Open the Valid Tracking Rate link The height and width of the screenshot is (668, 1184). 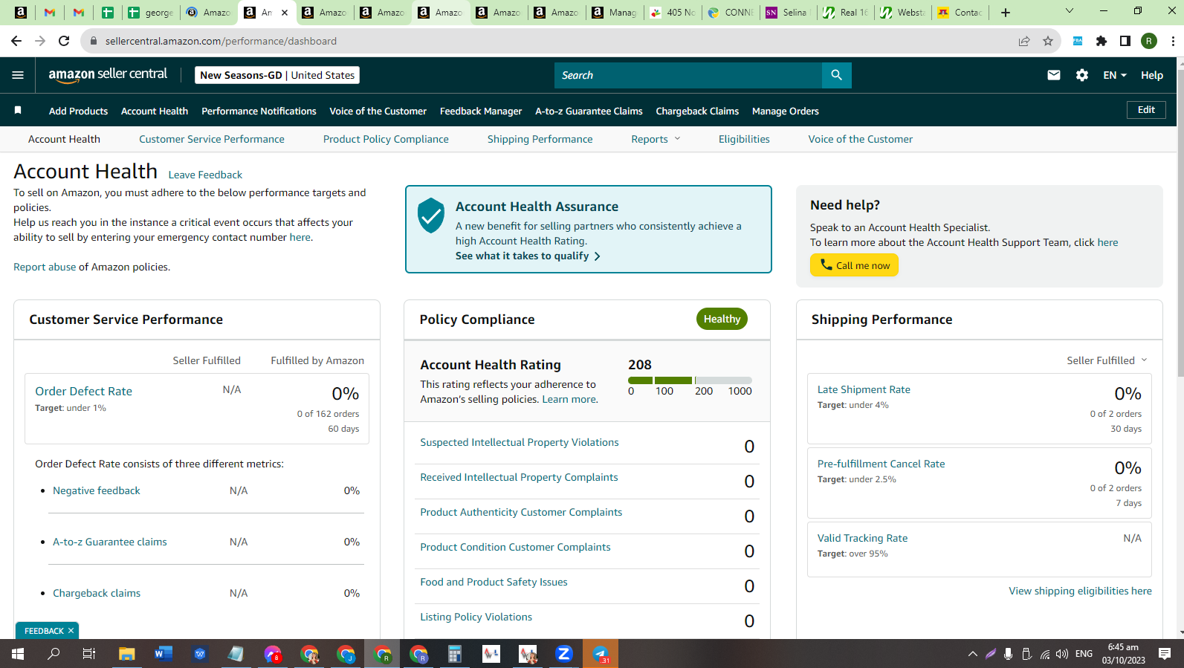(862, 538)
